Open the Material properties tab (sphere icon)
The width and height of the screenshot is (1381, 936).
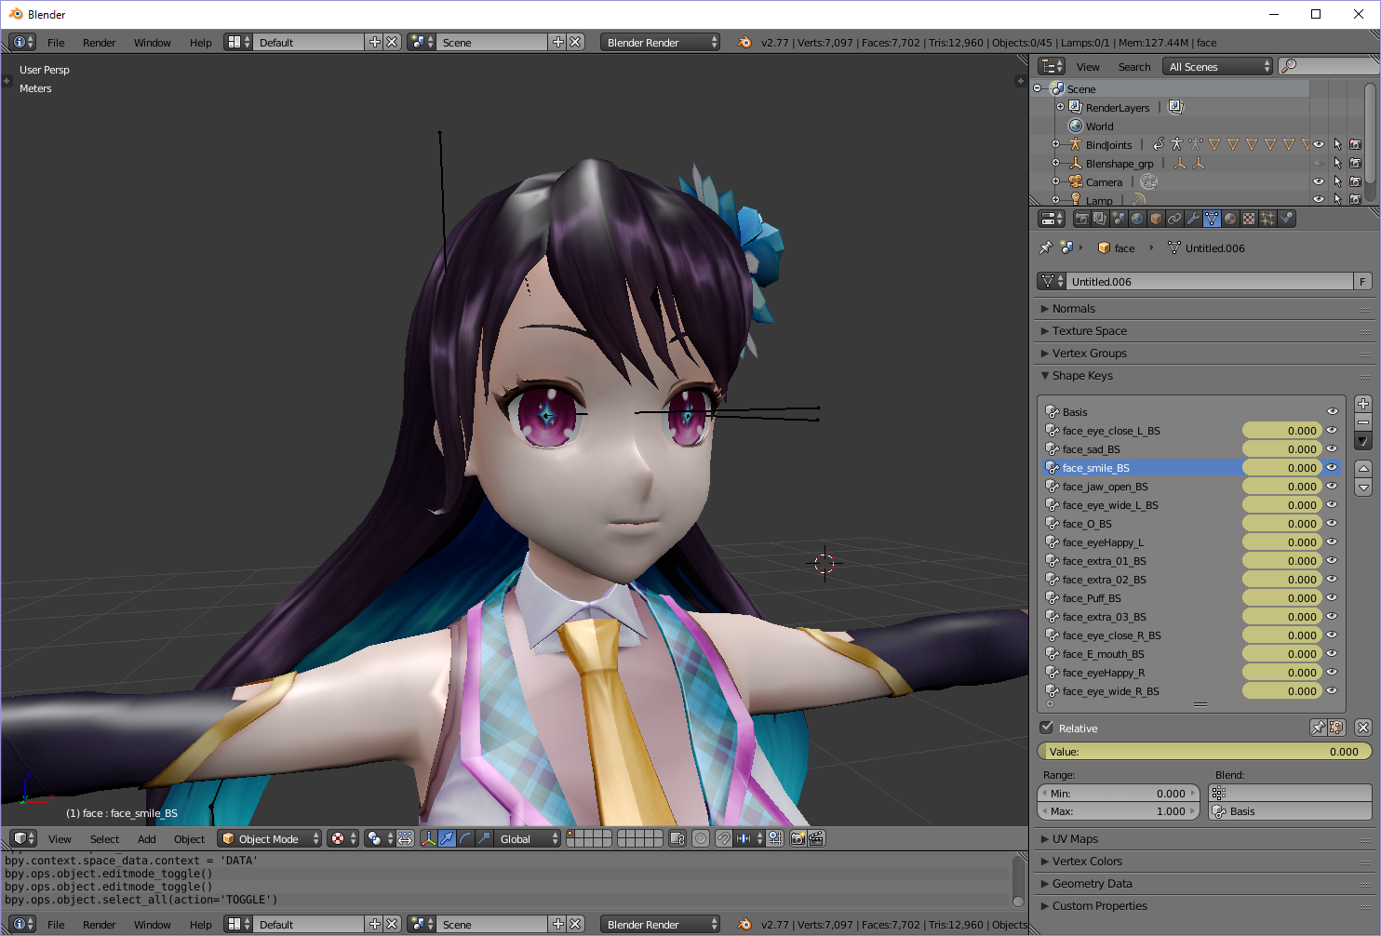tap(1230, 219)
